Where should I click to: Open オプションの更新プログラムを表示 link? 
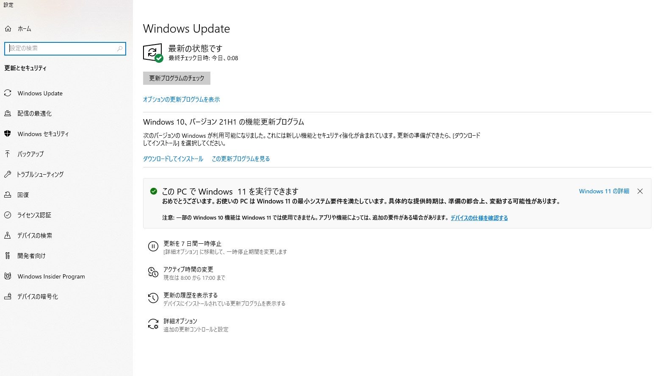pyautogui.click(x=182, y=100)
